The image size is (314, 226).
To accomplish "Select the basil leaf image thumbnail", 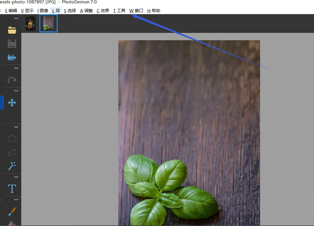I will coord(49,23).
